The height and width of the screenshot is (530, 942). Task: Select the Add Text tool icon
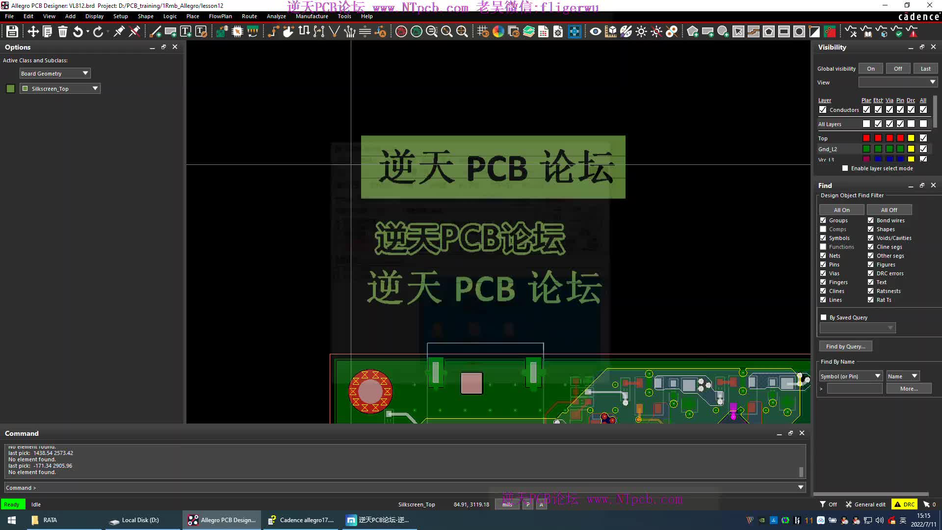[185, 32]
